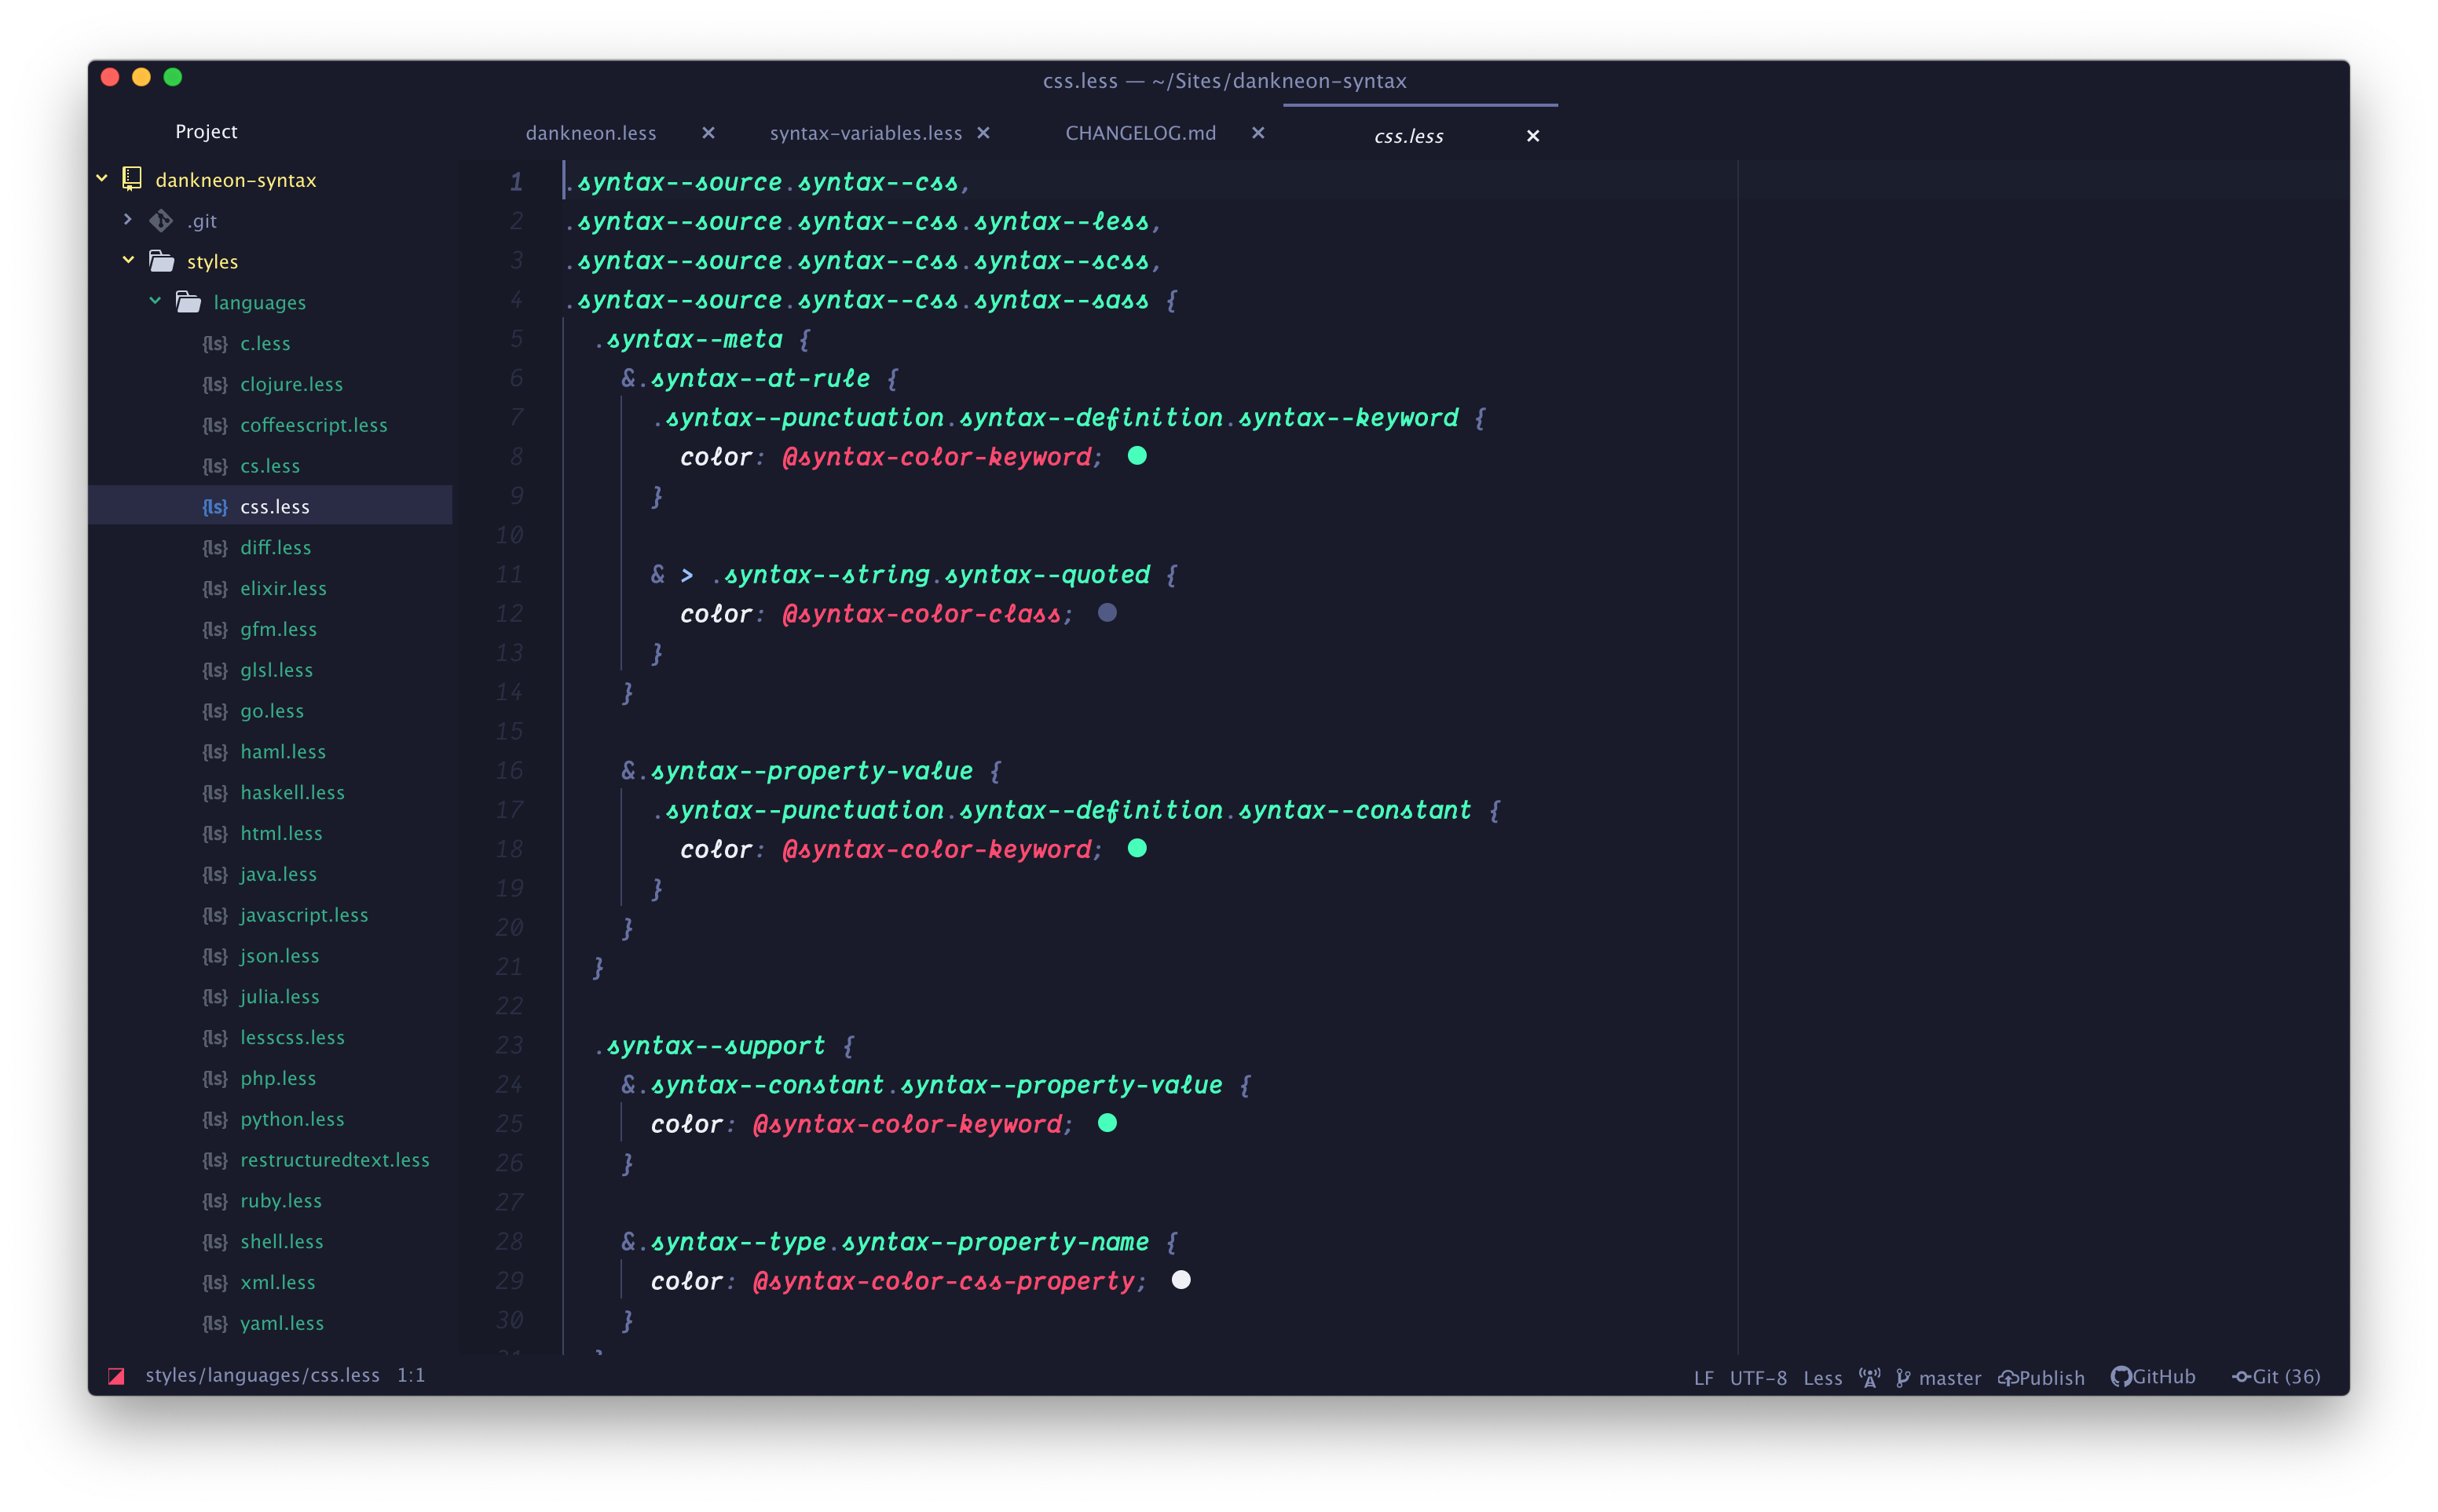The image size is (2438, 1512).
Task: Switch to the CHANGELOG.md tab
Action: tap(1140, 133)
